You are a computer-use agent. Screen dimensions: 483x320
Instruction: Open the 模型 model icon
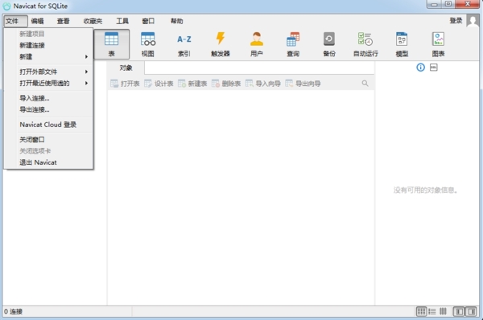point(402,44)
